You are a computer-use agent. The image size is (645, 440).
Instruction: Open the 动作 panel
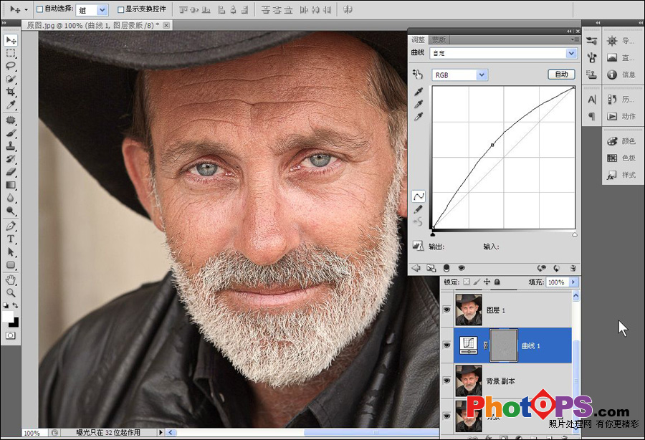click(621, 116)
